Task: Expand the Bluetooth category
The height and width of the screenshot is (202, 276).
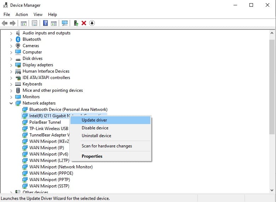Action: [11, 39]
